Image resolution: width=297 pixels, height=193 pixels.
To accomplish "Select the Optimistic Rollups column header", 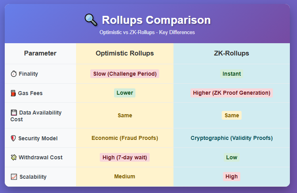I will click(x=125, y=53).
